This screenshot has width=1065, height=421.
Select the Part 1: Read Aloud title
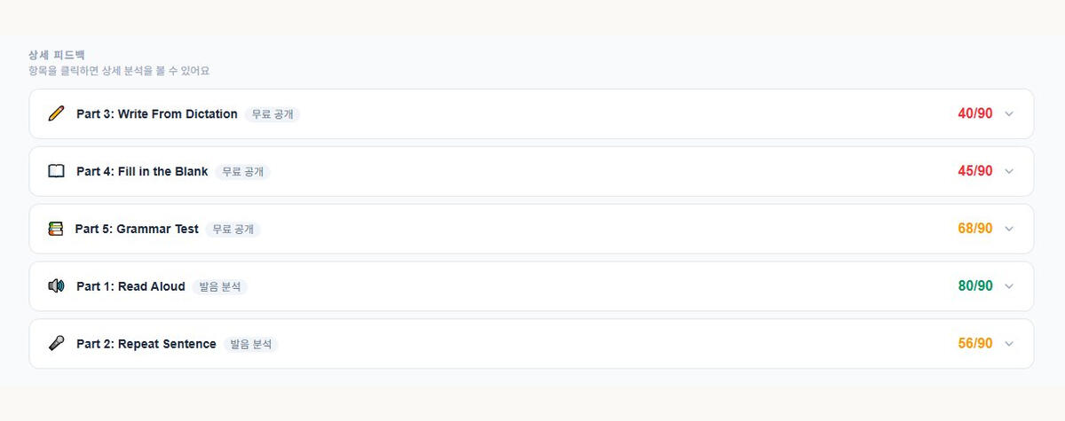point(130,286)
